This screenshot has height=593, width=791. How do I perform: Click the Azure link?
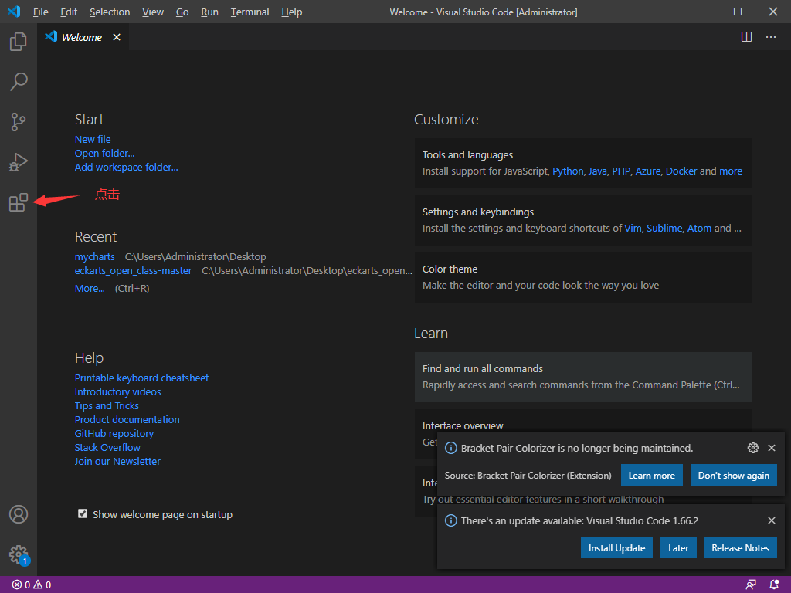click(x=648, y=171)
